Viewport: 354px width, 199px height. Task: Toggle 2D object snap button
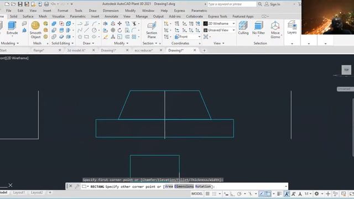pyautogui.click(x=268, y=193)
